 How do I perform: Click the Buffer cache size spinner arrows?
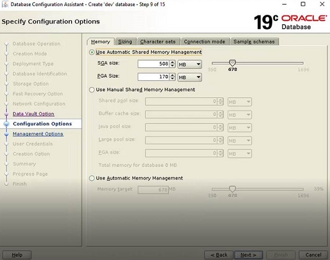pos(221,114)
